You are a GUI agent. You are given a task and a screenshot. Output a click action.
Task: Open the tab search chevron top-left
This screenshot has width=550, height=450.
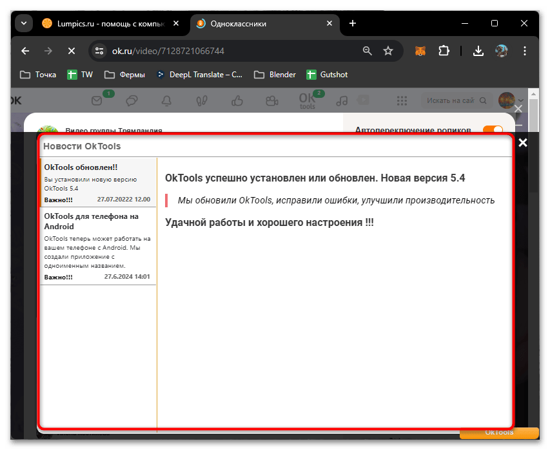[23, 23]
